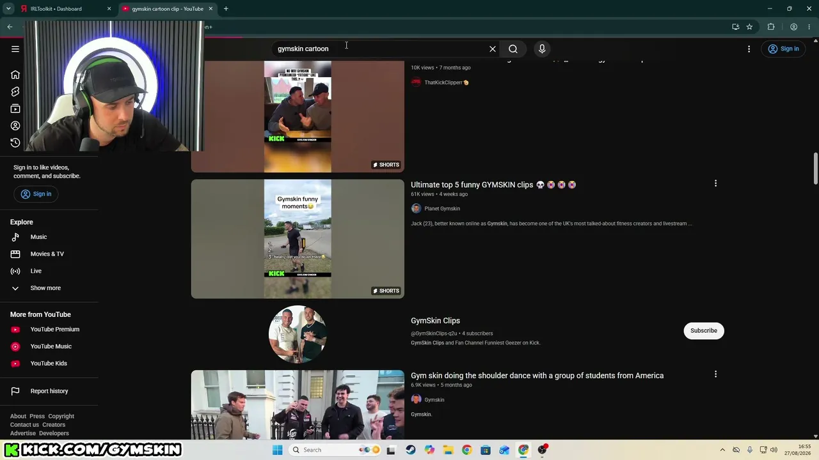Go to YouTube Home in the sidebar

coord(15,75)
